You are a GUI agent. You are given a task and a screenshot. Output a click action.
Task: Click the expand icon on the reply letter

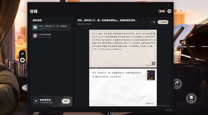(154, 63)
